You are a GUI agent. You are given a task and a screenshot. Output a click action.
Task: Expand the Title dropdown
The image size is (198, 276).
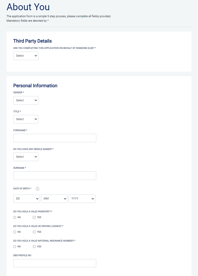click(26, 119)
